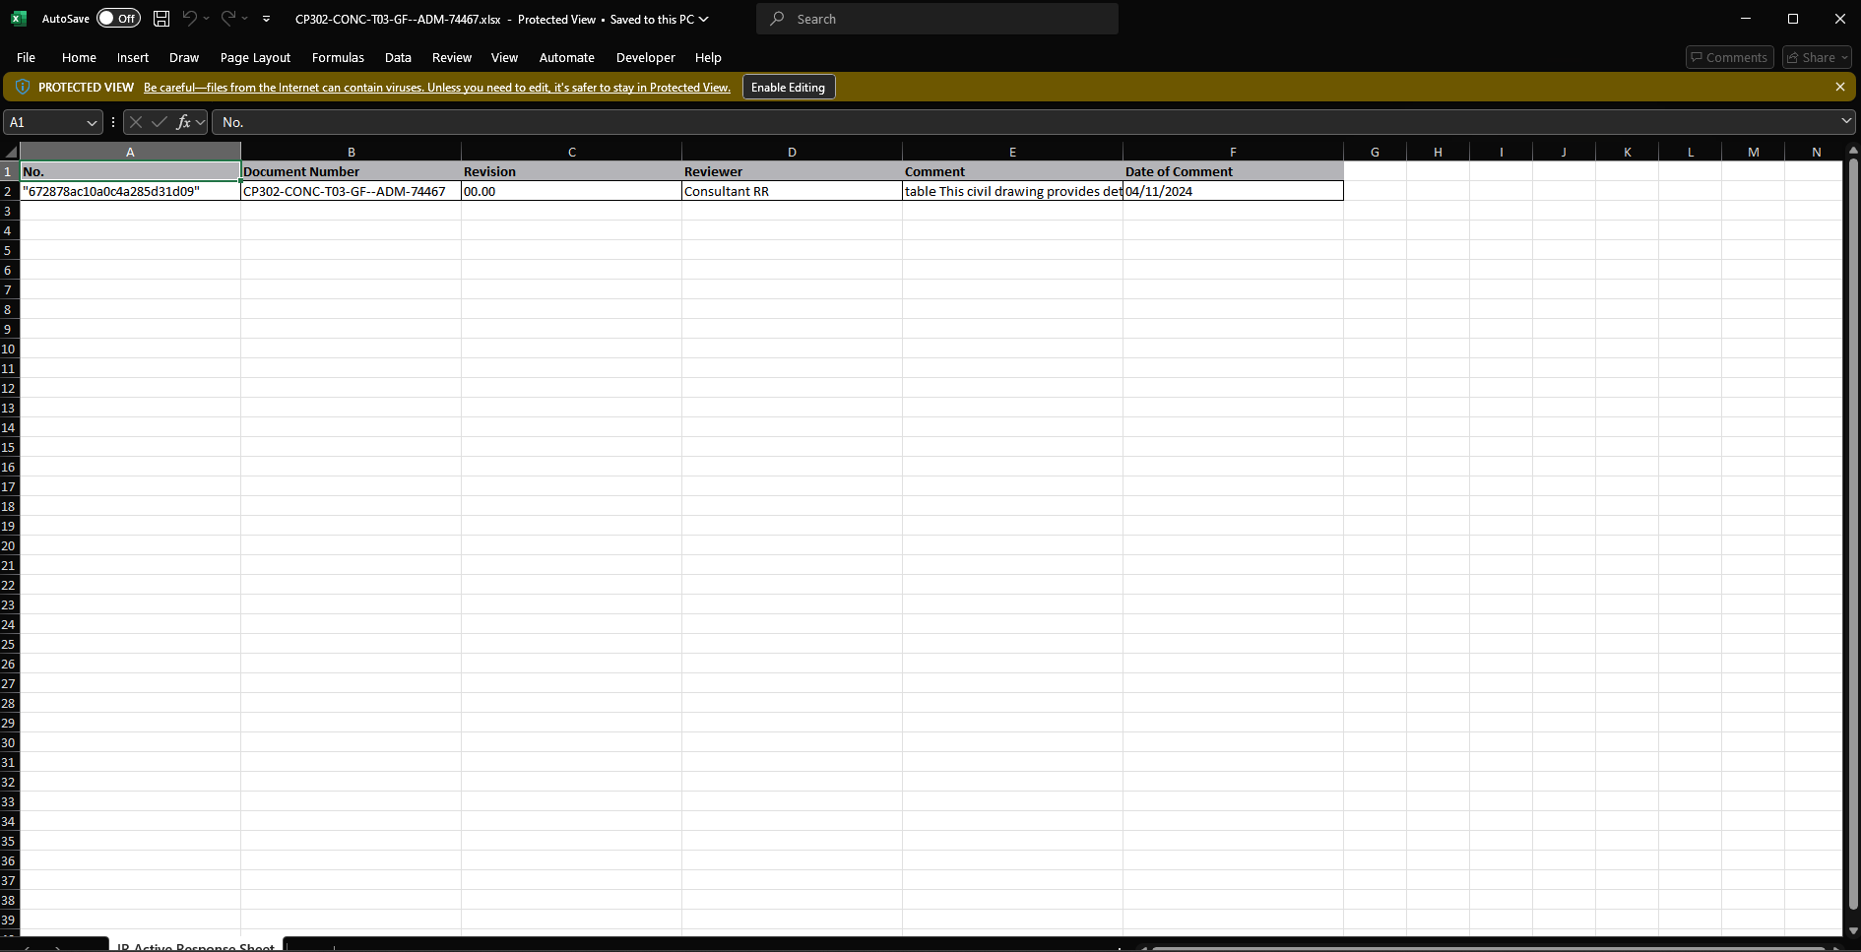The width and height of the screenshot is (1861, 952).
Task: Open the Developer ribbon tab
Action: point(645,57)
